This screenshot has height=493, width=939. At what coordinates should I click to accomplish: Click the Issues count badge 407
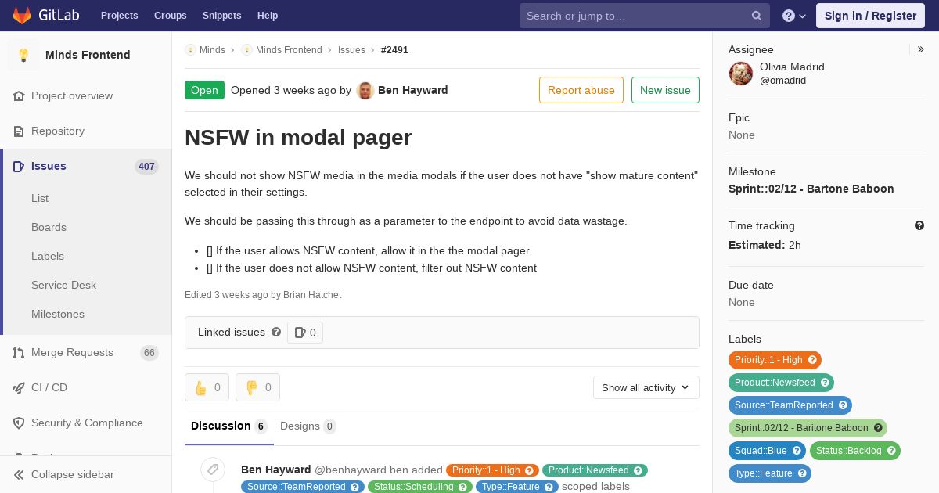click(146, 166)
